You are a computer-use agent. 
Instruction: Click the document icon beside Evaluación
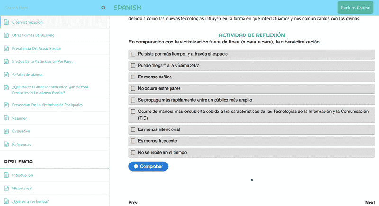click(x=6, y=131)
